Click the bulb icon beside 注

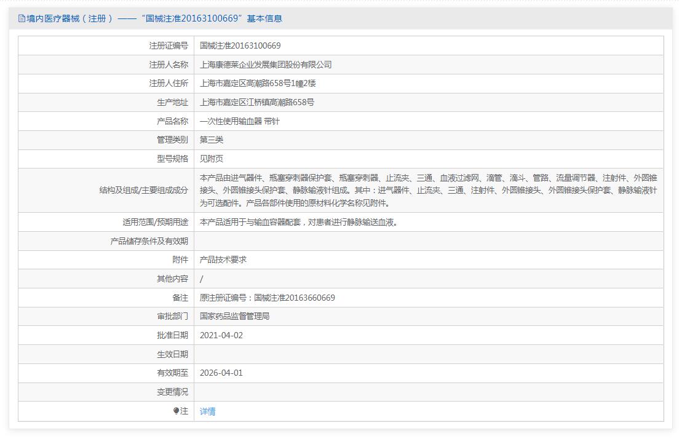(x=177, y=411)
